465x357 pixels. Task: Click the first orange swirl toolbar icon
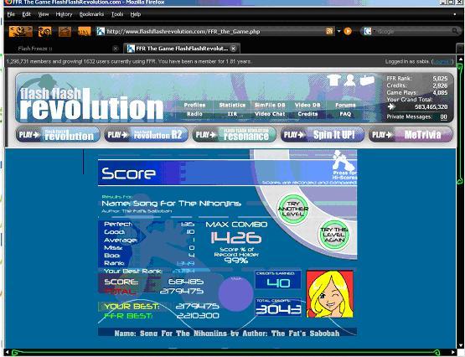tap(20, 32)
